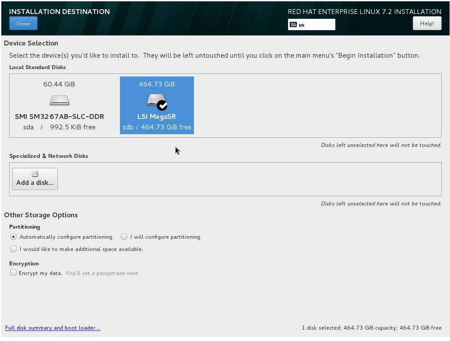Click the '464.73 GiB' size on selected disk
Viewport: 450px width, 341px height.
pyautogui.click(x=157, y=84)
